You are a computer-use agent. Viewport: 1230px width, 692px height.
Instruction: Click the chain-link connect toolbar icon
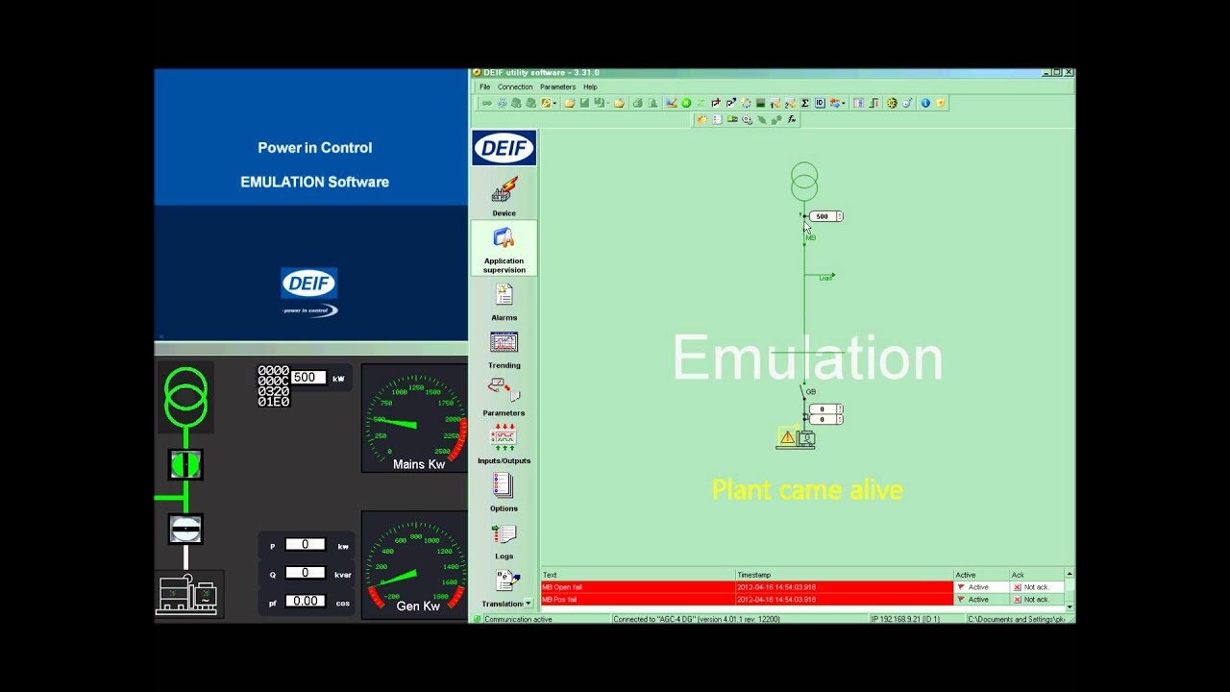tap(487, 103)
